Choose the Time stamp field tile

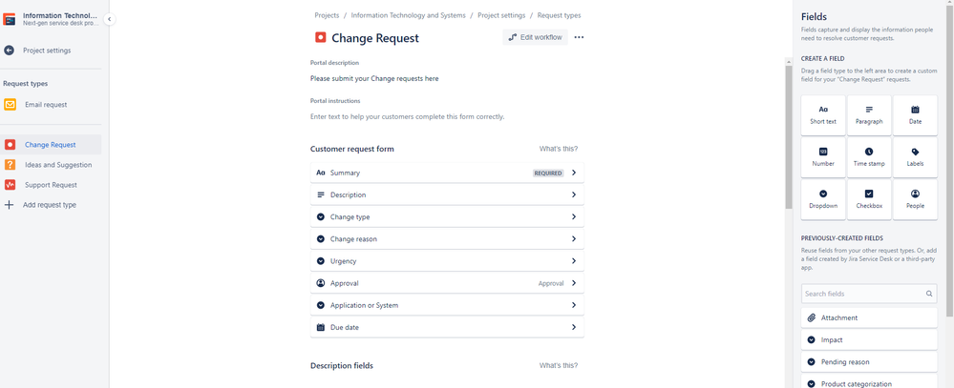tap(869, 157)
